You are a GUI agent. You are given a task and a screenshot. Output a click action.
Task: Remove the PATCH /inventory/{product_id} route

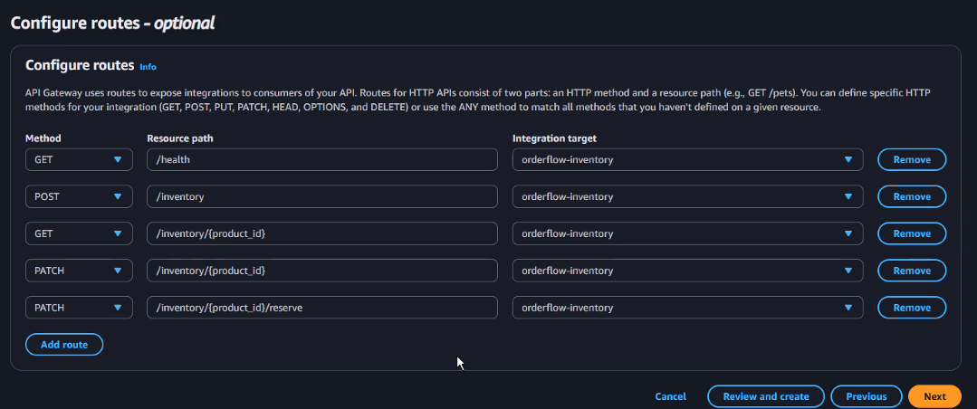[912, 271]
